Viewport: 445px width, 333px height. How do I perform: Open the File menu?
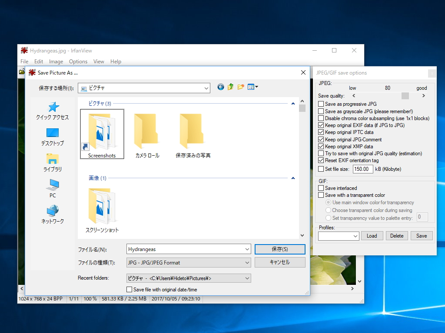pyautogui.click(x=24, y=62)
